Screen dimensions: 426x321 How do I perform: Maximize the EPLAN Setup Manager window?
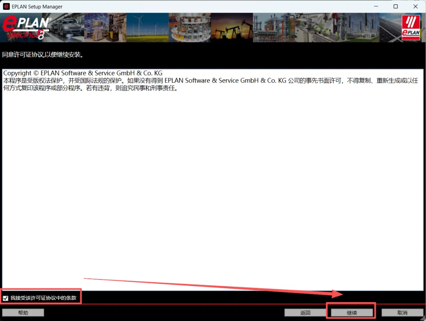(396, 6)
